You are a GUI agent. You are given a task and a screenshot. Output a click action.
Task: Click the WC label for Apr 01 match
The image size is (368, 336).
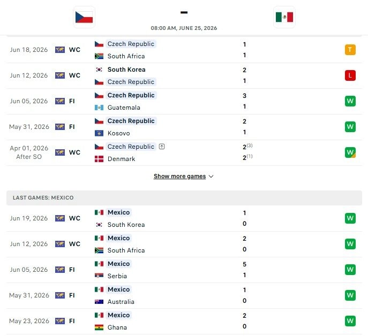tap(74, 152)
